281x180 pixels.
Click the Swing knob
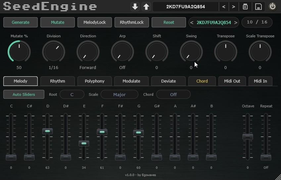pyautogui.click(x=191, y=52)
